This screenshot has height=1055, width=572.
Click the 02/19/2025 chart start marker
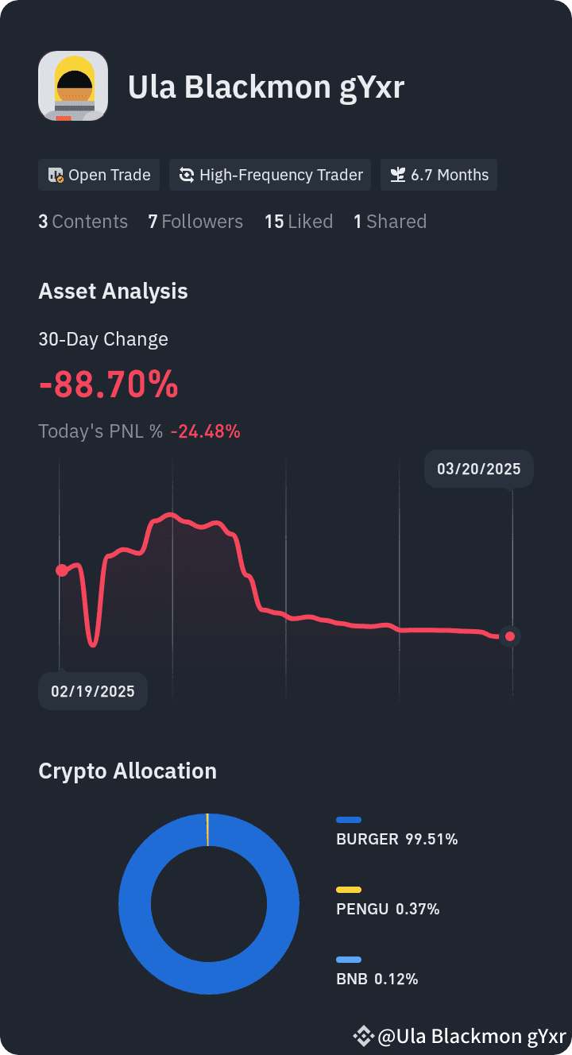coord(61,570)
